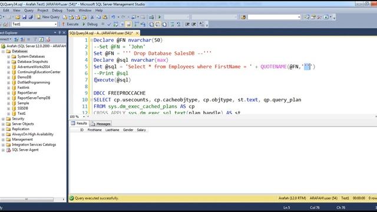Screen dimensions: 377x212
Task: Expand the Security folder
Action: (3, 119)
